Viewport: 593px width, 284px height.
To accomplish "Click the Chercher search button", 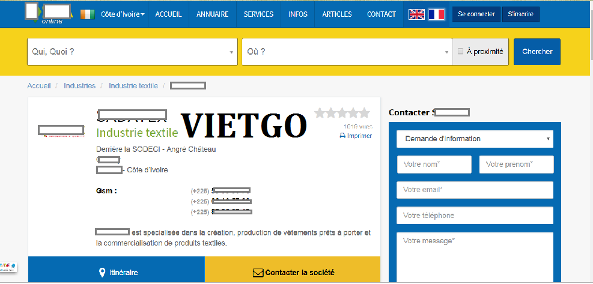I will click(537, 52).
